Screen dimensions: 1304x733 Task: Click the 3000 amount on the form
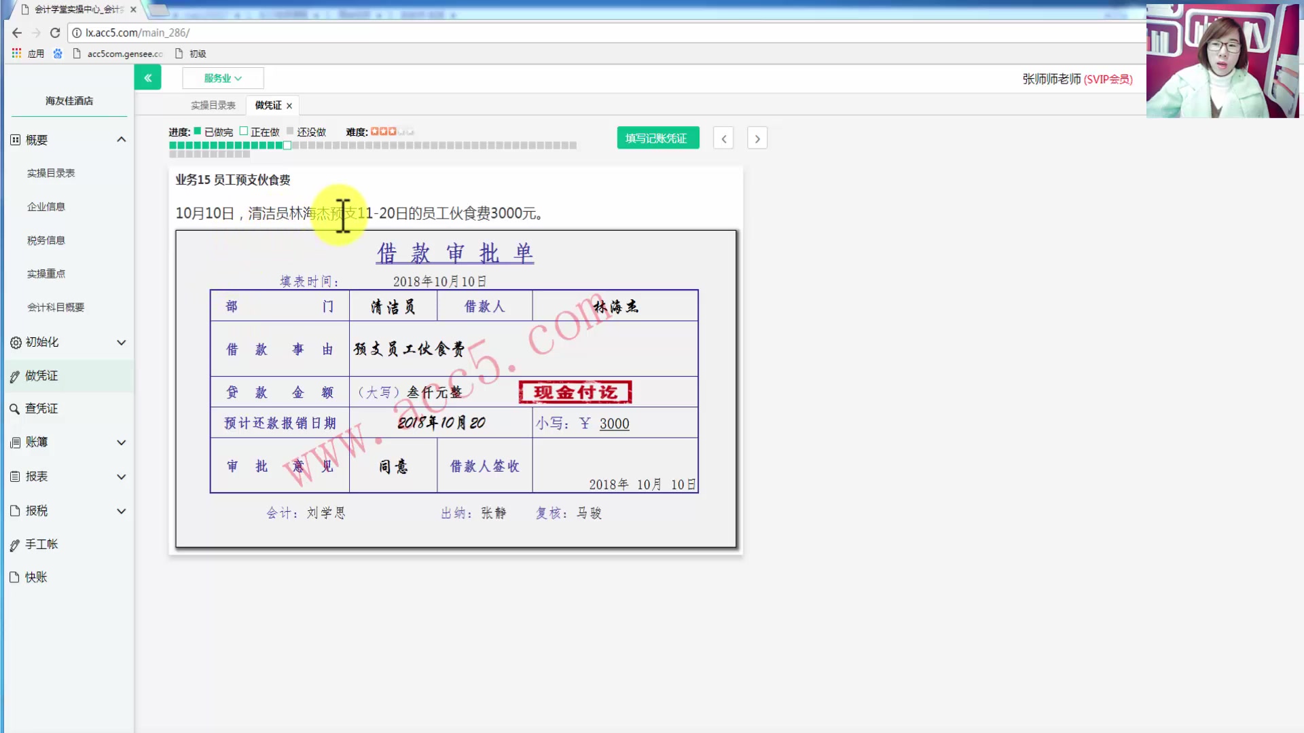pos(615,424)
